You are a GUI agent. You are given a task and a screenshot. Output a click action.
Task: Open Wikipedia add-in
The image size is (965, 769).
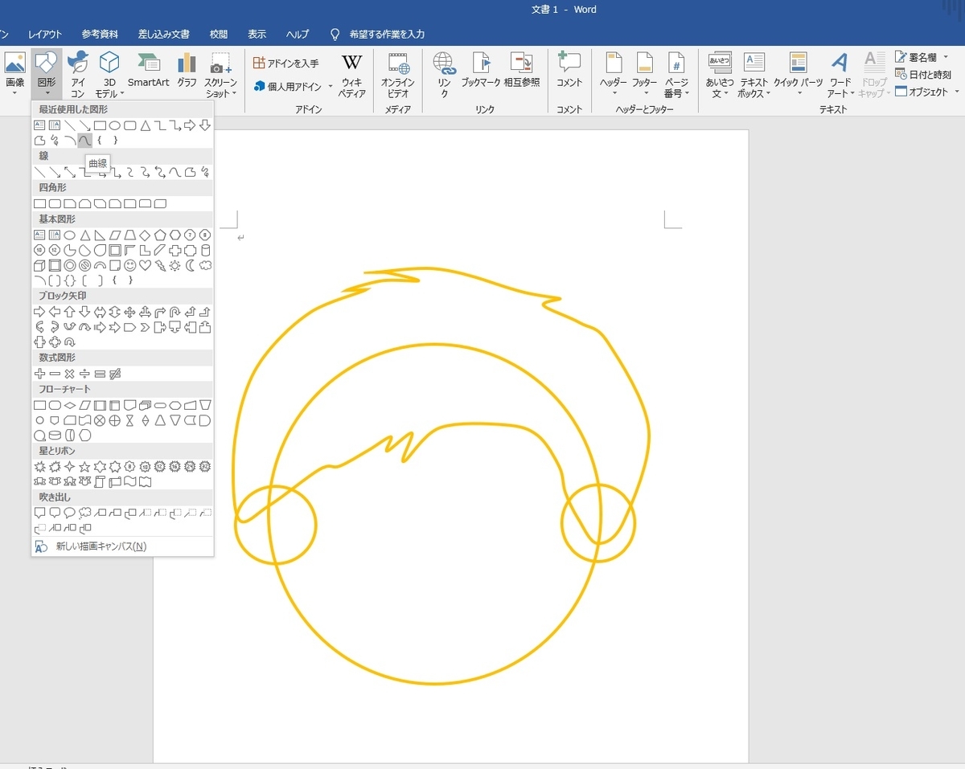[x=352, y=76]
